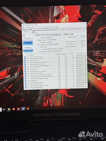Image resolution: width=106 pixels, height=141 pixels.
Task: Click the scrollbar up arrow in SMART table
Action: (85, 53)
